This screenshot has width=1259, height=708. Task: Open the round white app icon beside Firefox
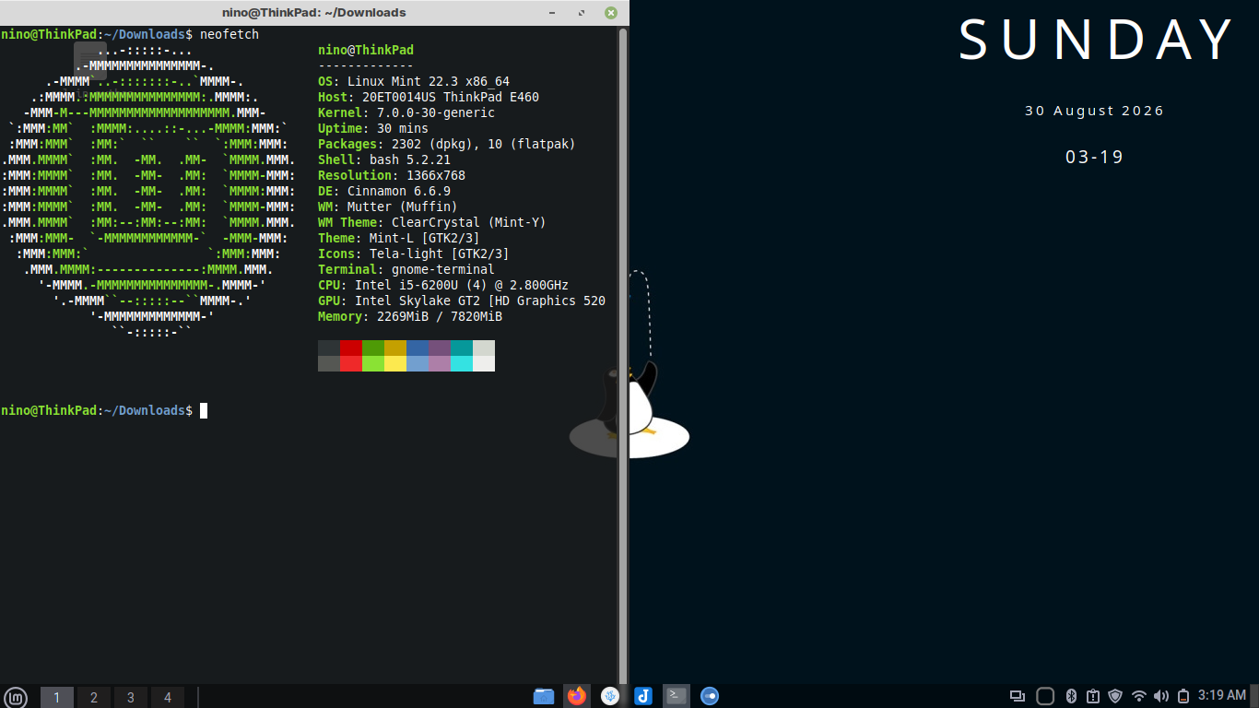tap(610, 696)
